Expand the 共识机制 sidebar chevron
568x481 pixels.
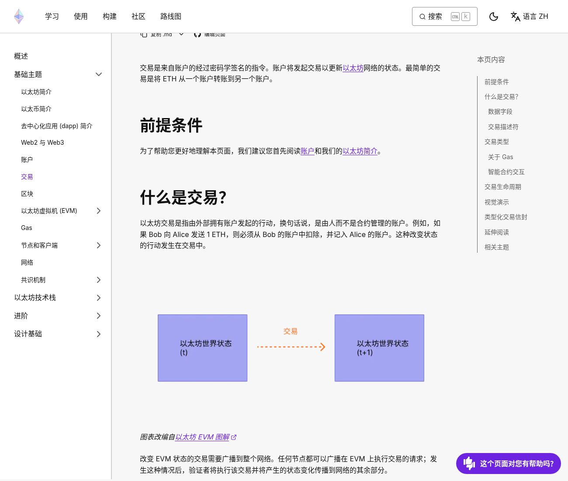pyautogui.click(x=99, y=280)
